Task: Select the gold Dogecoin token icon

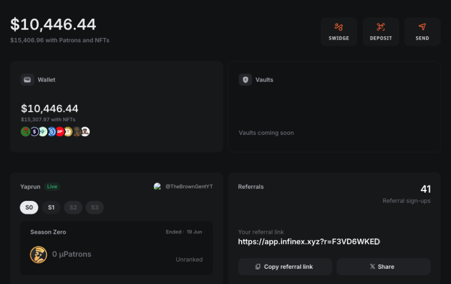Action: 68,132
